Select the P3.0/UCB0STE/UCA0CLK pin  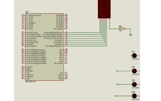pos(36,50)
